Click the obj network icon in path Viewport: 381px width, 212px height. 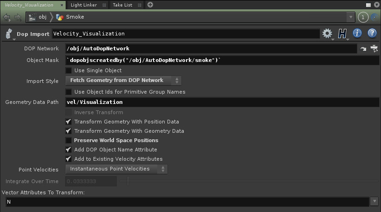tap(32, 17)
